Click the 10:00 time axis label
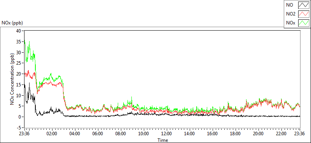The height and width of the screenshot is (143, 311). point(143,133)
